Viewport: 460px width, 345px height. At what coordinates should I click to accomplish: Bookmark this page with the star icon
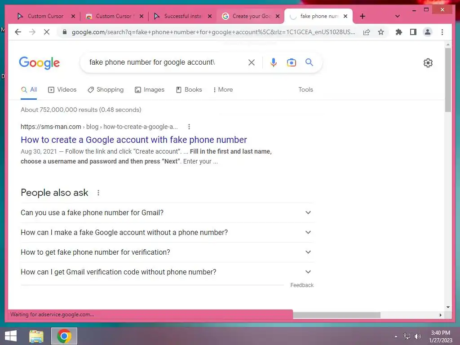click(381, 32)
